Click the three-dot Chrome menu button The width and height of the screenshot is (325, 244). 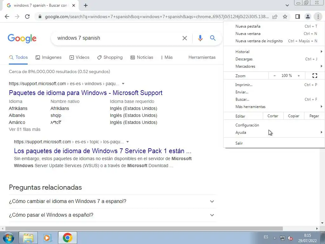point(318,17)
